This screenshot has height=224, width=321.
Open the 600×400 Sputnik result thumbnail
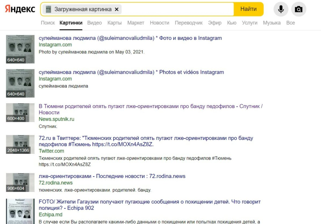pyautogui.click(x=20, y=113)
